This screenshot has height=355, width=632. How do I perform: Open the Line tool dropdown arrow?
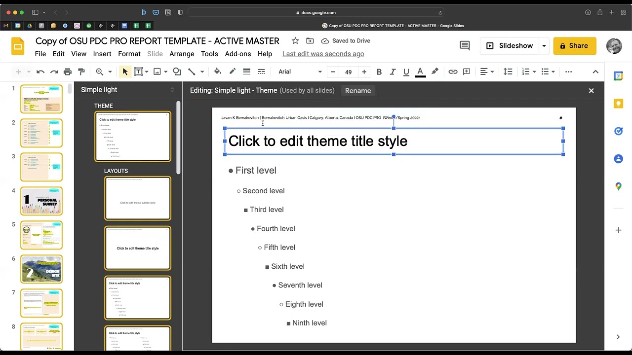202,72
